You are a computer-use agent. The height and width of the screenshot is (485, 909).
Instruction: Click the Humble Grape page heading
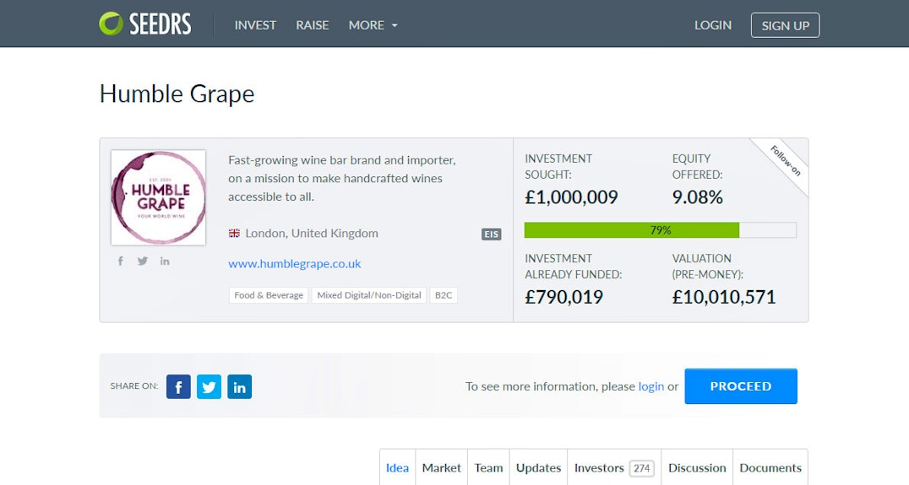click(x=177, y=94)
